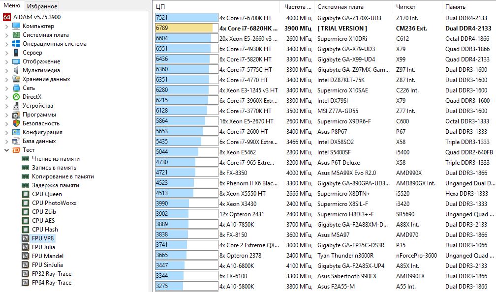
Task: Sort by the Память column header
Action: click(x=469, y=7)
